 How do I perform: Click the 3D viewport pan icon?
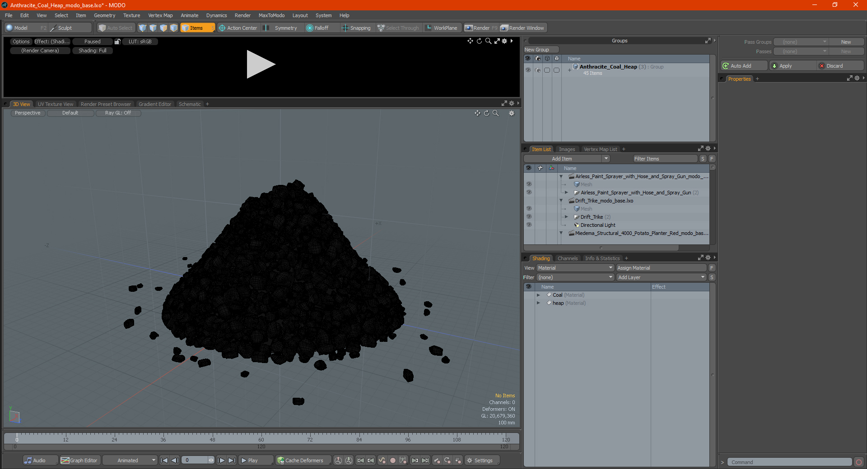477,113
